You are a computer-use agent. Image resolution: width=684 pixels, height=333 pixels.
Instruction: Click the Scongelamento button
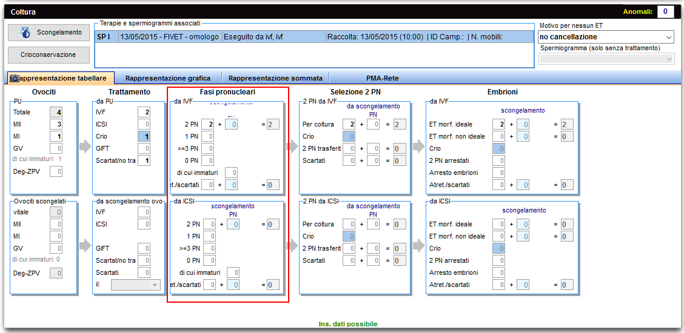[x=49, y=33]
